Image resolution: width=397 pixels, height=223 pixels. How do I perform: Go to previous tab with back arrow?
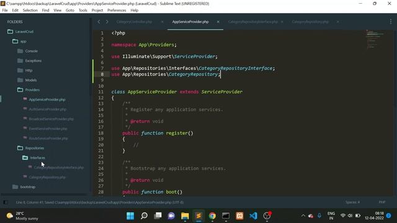tap(99, 22)
